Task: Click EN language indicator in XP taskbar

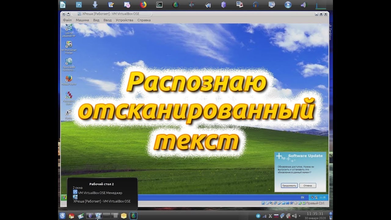Action: coord(302,197)
